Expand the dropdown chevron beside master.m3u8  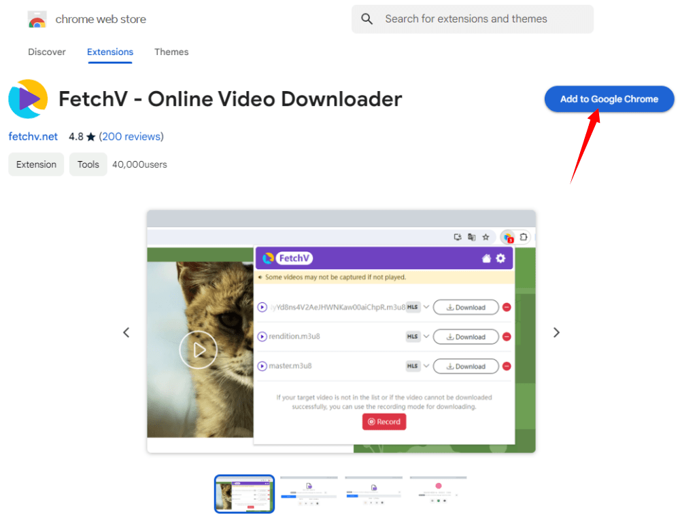(x=426, y=366)
